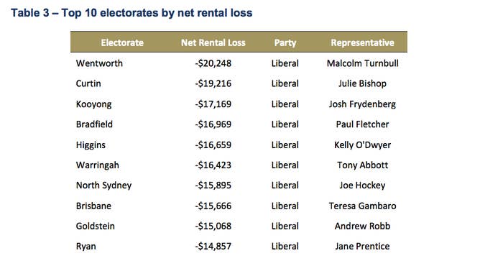This screenshot has width=503, height=261.
Task: Select the Bradfield electorate cell
Action: 94,124
